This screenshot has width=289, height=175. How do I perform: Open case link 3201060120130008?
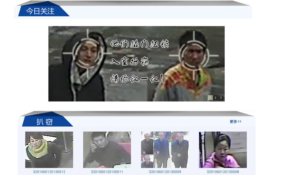(x=223, y=172)
